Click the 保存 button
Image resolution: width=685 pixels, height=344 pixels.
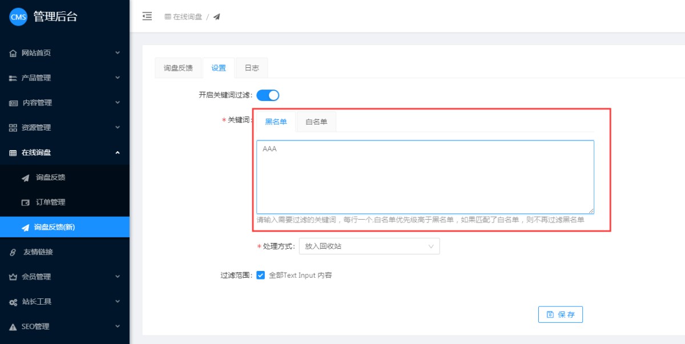pos(561,314)
